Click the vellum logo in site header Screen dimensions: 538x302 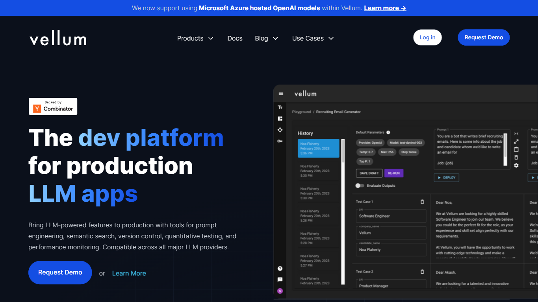click(58, 39)
